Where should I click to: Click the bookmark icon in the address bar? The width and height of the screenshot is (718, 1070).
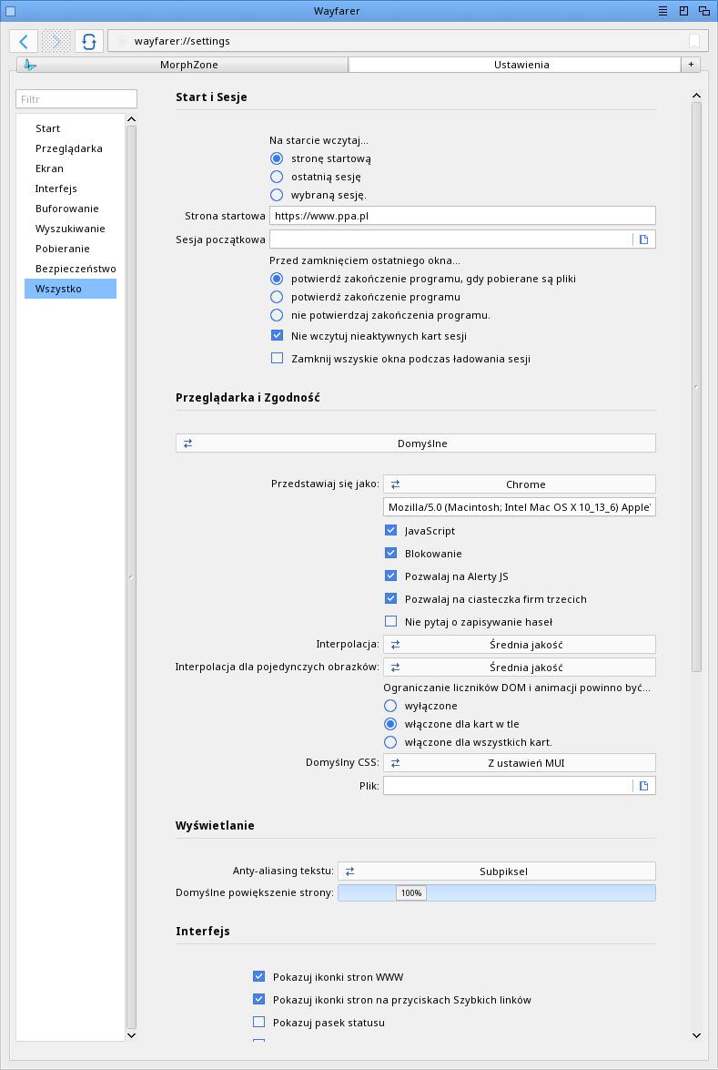point(694,41)
